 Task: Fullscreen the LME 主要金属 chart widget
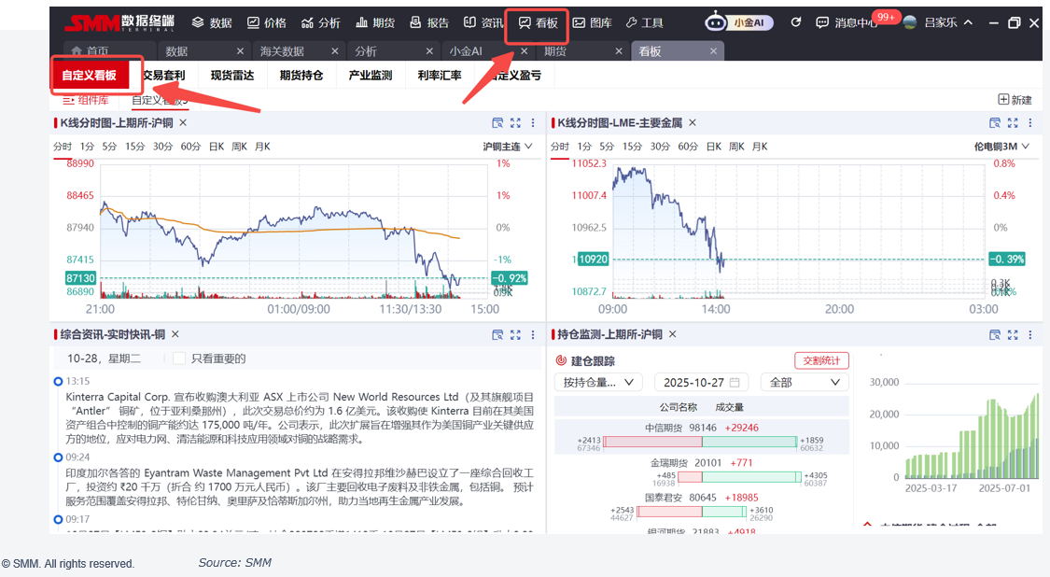tap(1013, 122)
